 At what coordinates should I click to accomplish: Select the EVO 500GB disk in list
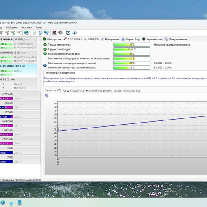[x=18, y=70]
